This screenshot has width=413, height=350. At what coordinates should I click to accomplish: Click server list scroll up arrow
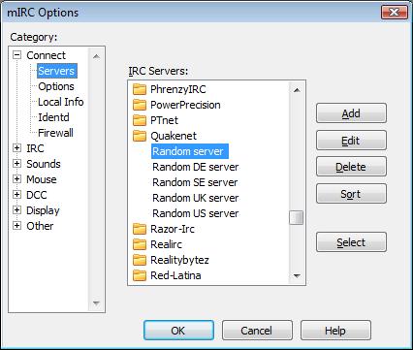pyautogui.click(x=297, y=90)
